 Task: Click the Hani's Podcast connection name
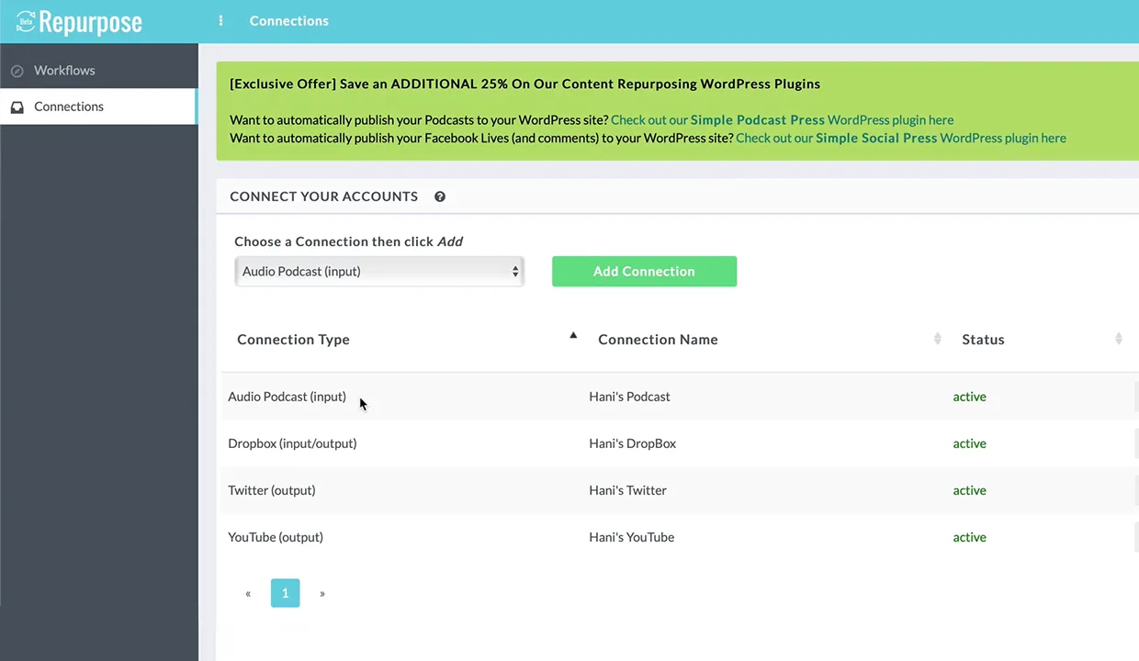pos(629,397)
